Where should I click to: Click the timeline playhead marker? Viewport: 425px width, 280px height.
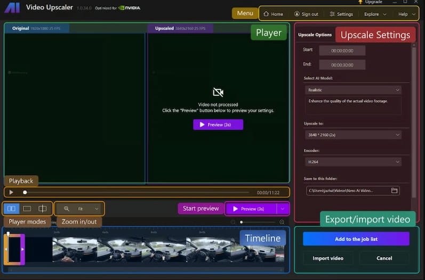(8, 234)
